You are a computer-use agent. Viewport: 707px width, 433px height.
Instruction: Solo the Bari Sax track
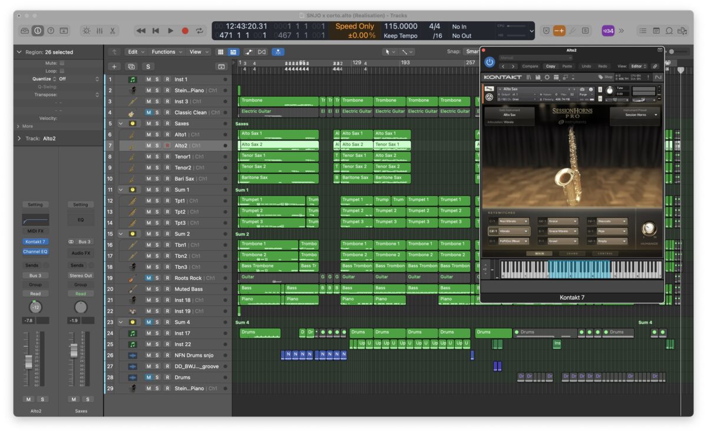tap(157, 179)
